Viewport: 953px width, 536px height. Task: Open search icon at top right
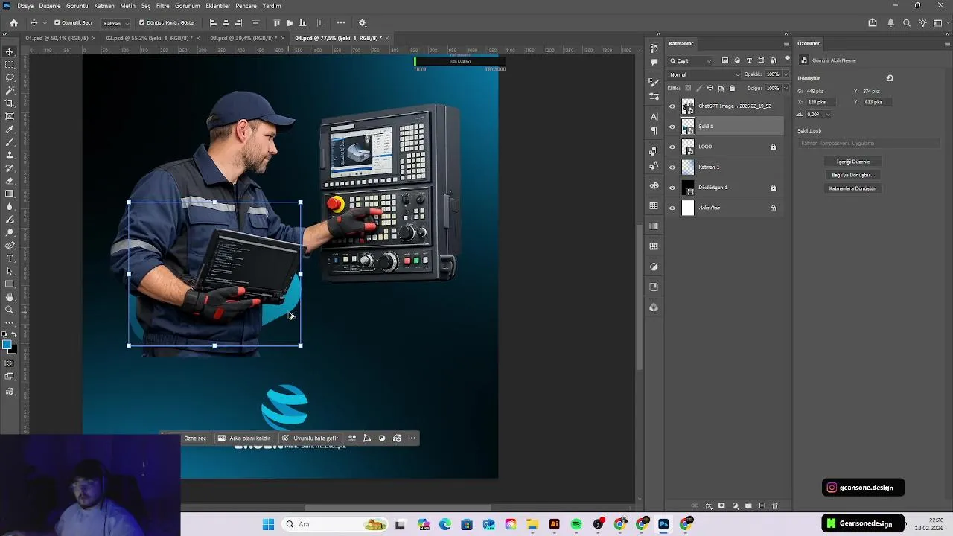(906, 23)
